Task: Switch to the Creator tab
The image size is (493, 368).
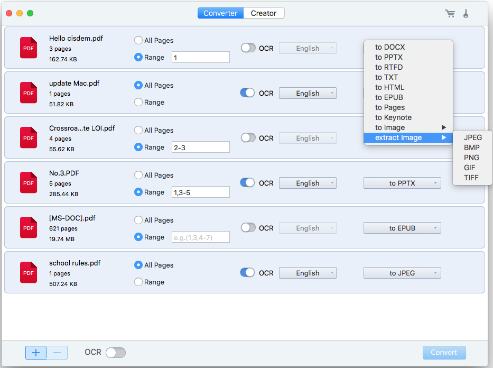Action: pos(264,13)
